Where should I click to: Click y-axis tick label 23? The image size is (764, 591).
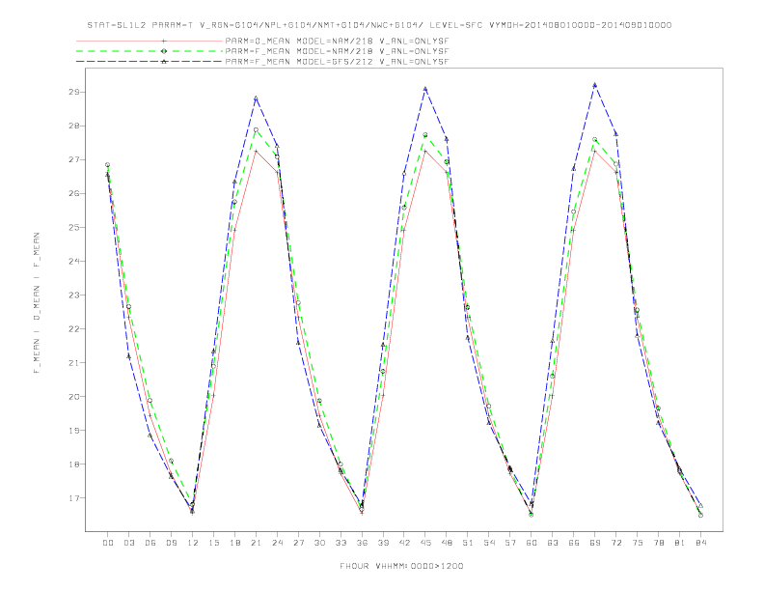point(75,295)
